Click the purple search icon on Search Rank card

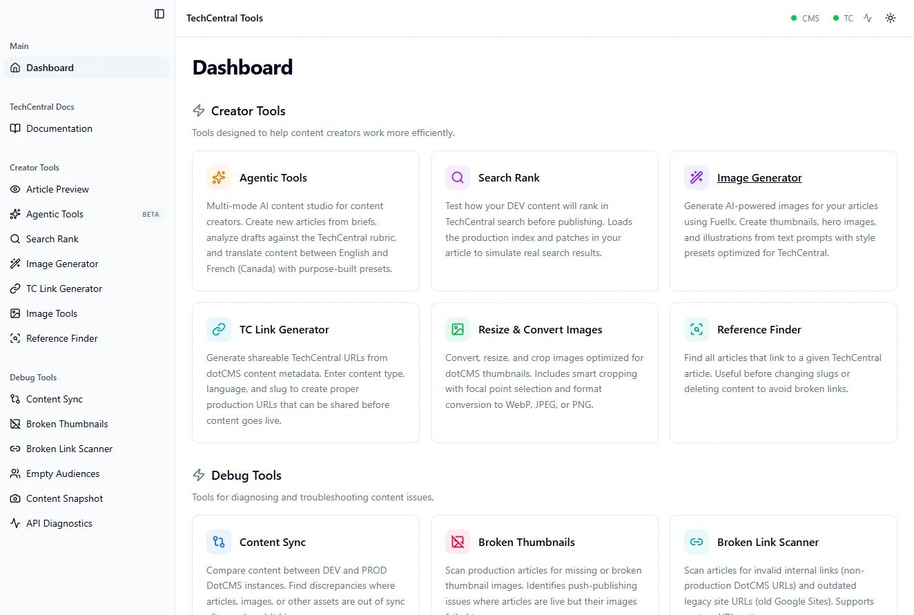click(458, 177)
